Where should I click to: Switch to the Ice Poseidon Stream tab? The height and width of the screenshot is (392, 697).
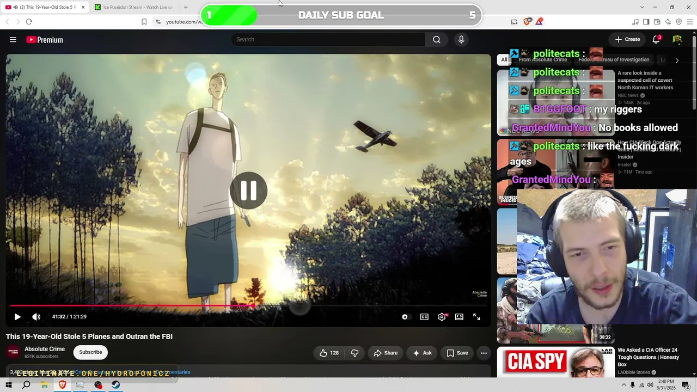pyautogui.click(x=134, y=7)
